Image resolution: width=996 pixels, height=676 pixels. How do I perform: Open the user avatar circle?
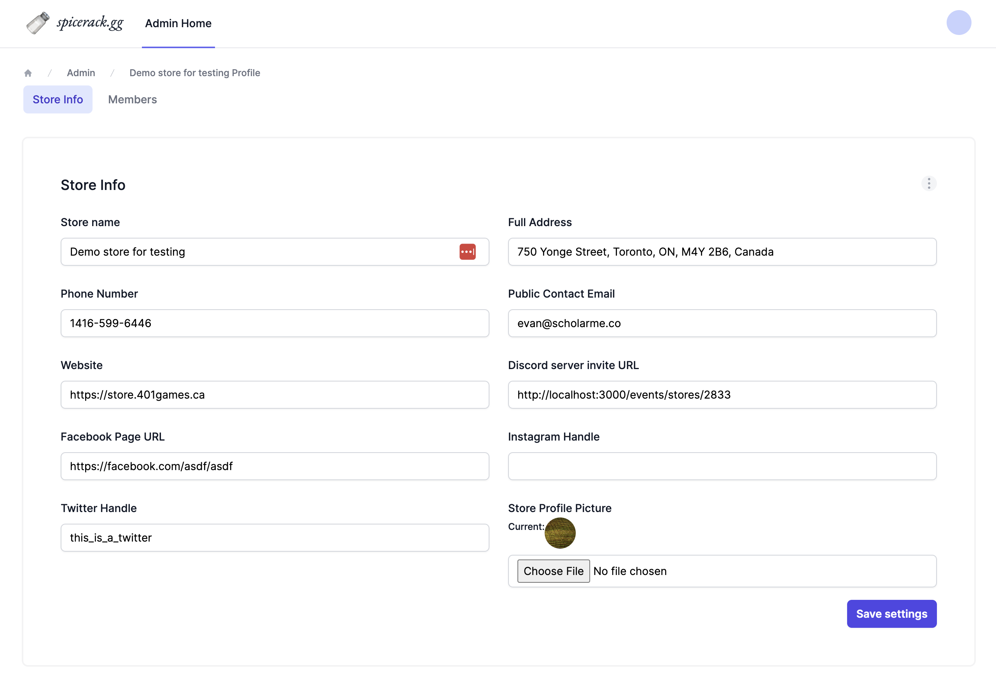click(958, 23)
